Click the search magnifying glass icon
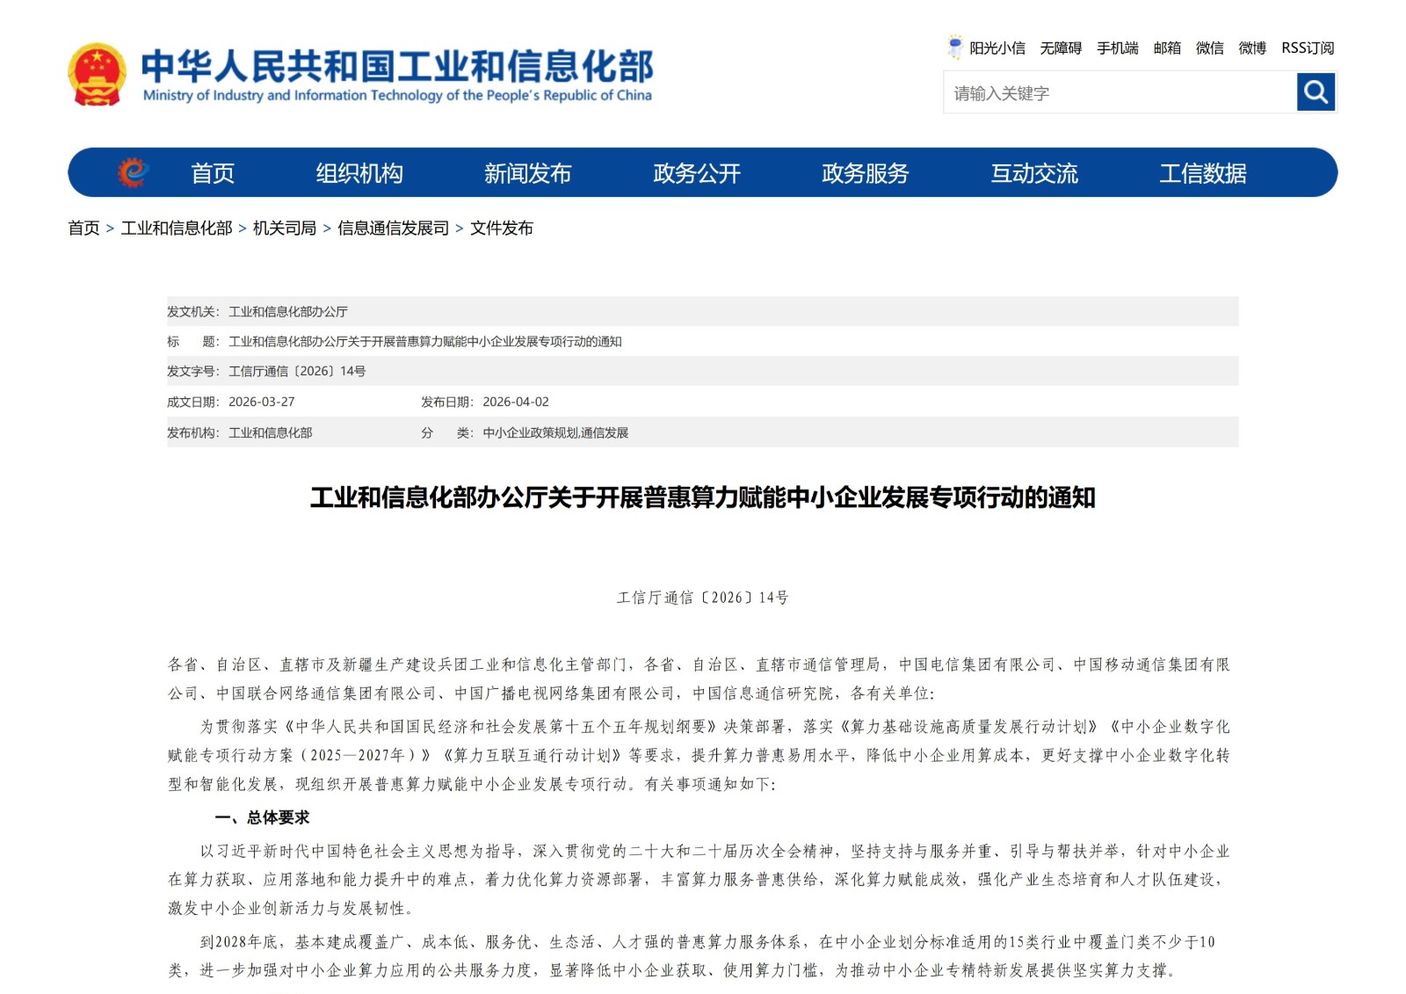Viewport: 1406px width, 994px height. [1314, 91]
